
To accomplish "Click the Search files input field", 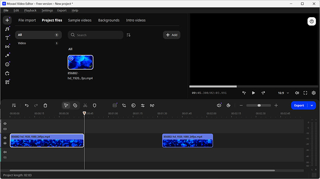I will coord(96,35).
